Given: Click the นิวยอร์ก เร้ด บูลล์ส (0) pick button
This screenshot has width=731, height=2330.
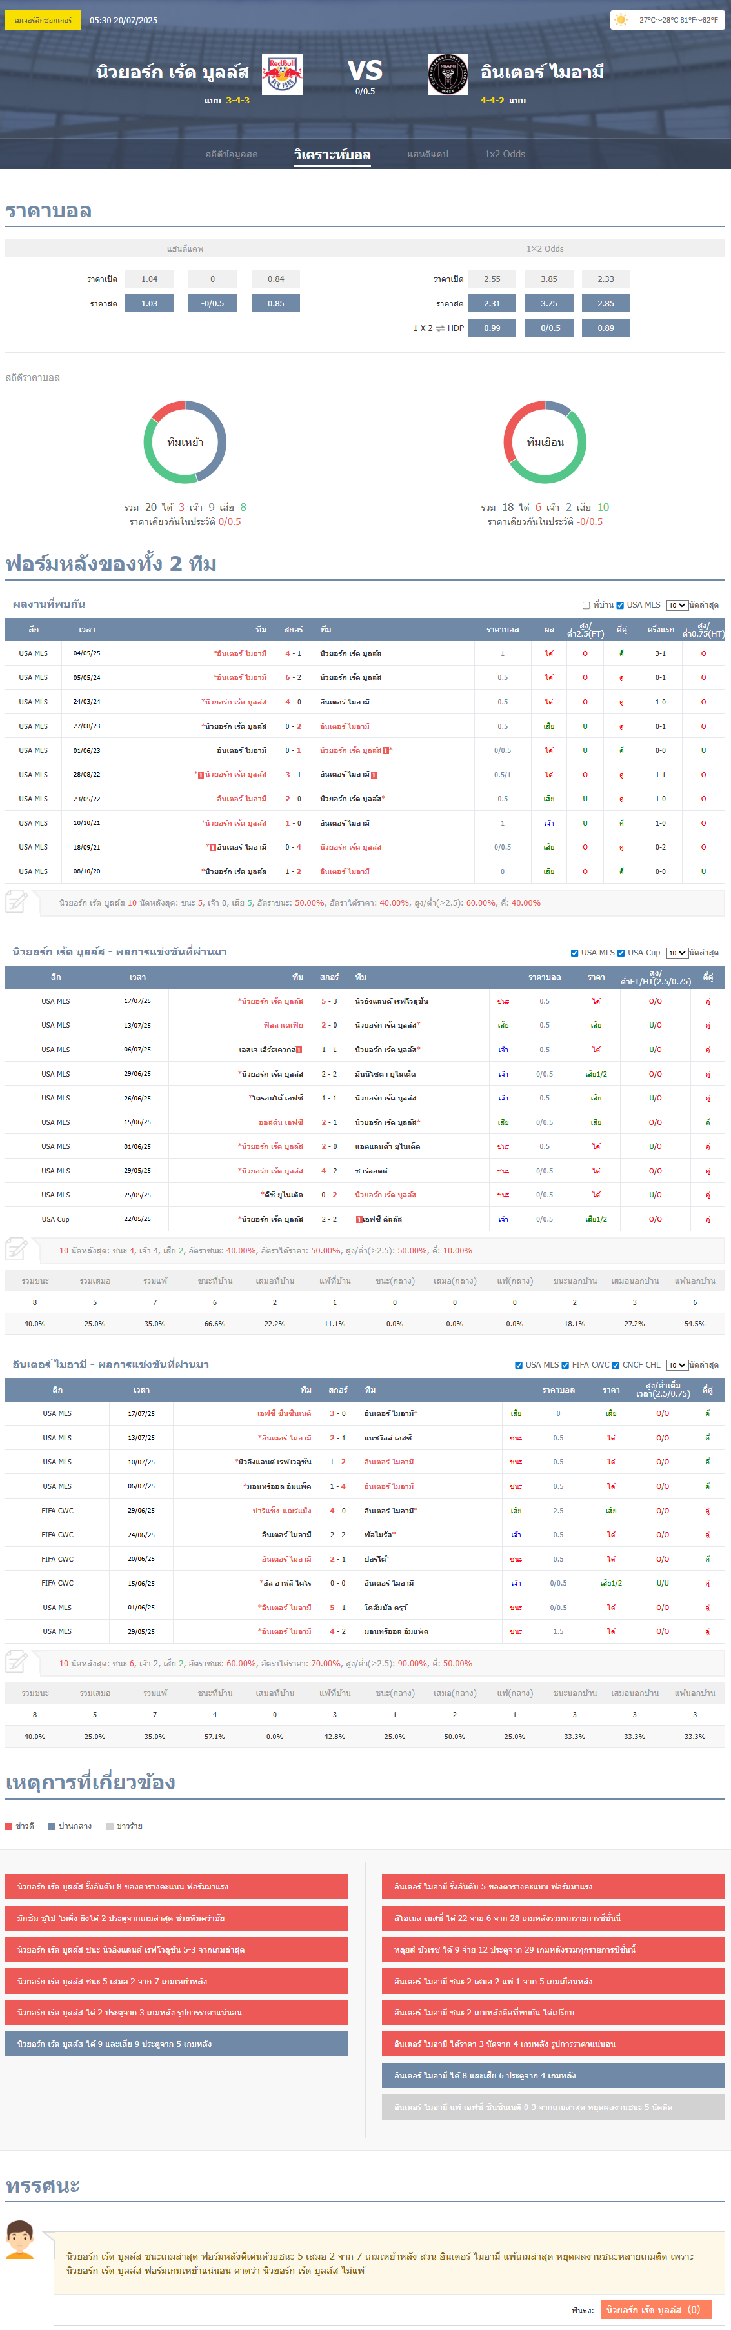Looking at the screenshot, I should pos(655,2309).
